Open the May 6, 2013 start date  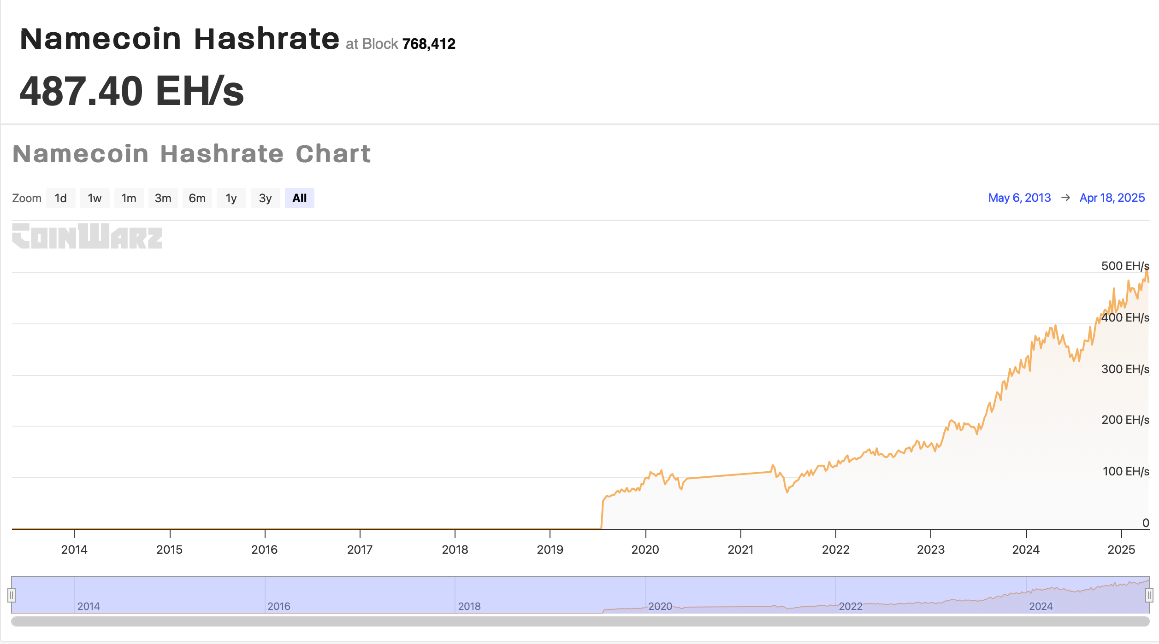(1020, 198)
